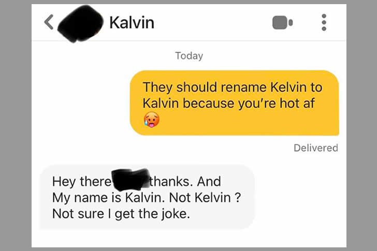This screenshot has width=377, height=251.
Task: Tap "My name is Kalvin. Not Kelvin ?"
Action: coord(146,198)
